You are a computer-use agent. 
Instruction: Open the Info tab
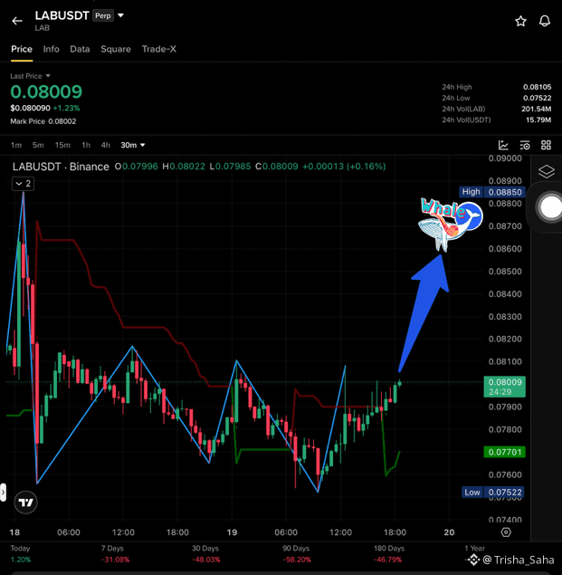point(51,49)
